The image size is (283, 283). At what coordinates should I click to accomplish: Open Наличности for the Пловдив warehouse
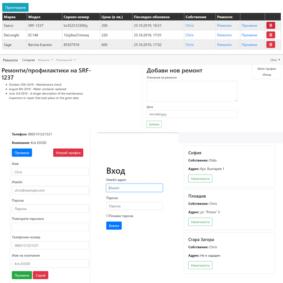pyautogui.click(x=200, y=222)
